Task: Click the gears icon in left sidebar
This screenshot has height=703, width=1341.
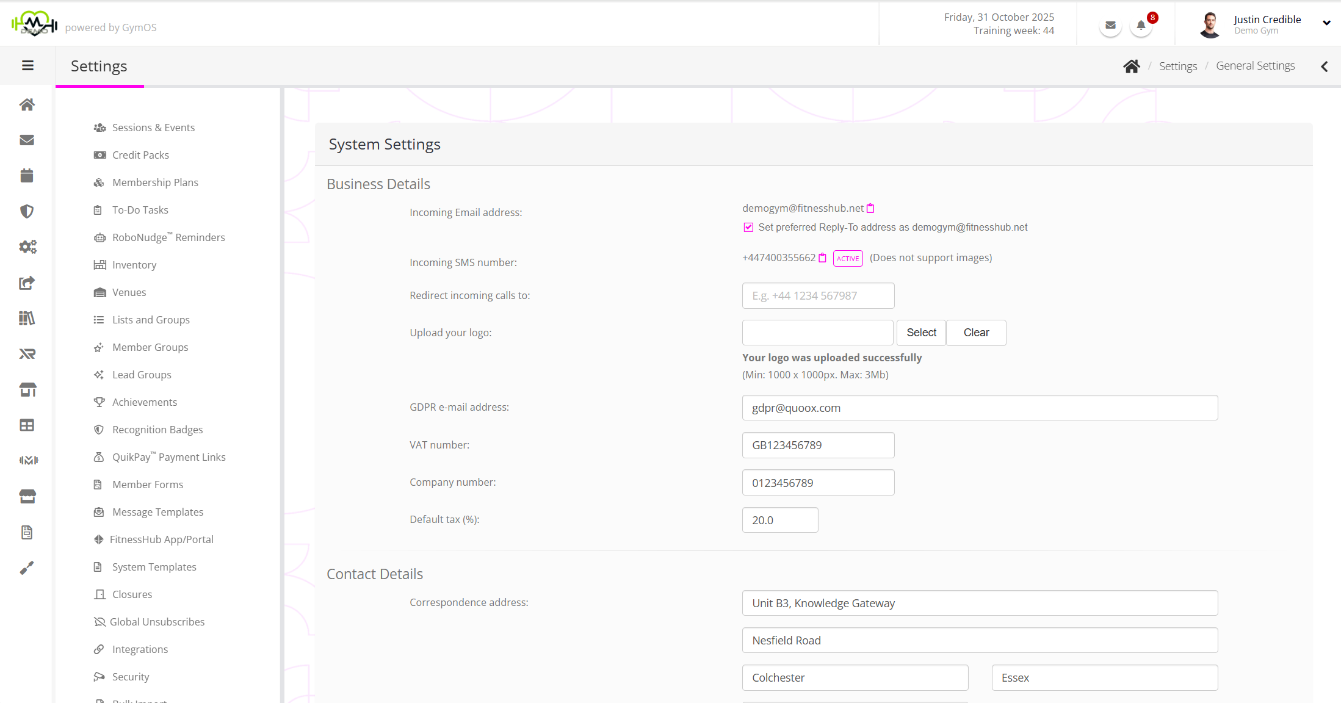Action: 27,247
